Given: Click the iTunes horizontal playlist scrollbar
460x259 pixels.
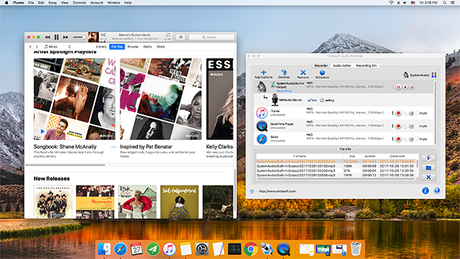Looking at the screenshot, I should 65,165.
